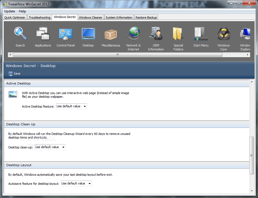Click the horizontal category scrollbar thumb
This screenshot has width=258, height=198.
point(118,55)
